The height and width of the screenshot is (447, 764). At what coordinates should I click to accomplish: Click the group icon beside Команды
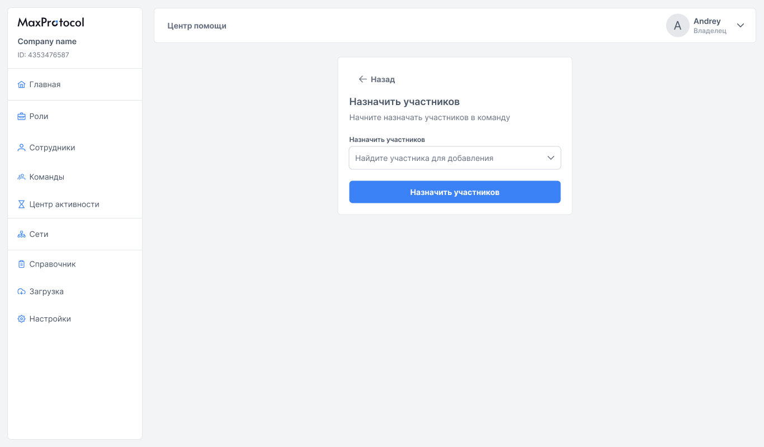click(21, 177)
